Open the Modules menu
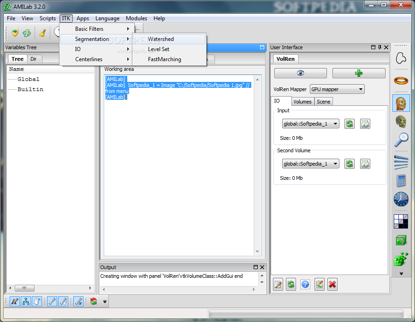This screenshot has width=415, height=322. tap(136, 18)
